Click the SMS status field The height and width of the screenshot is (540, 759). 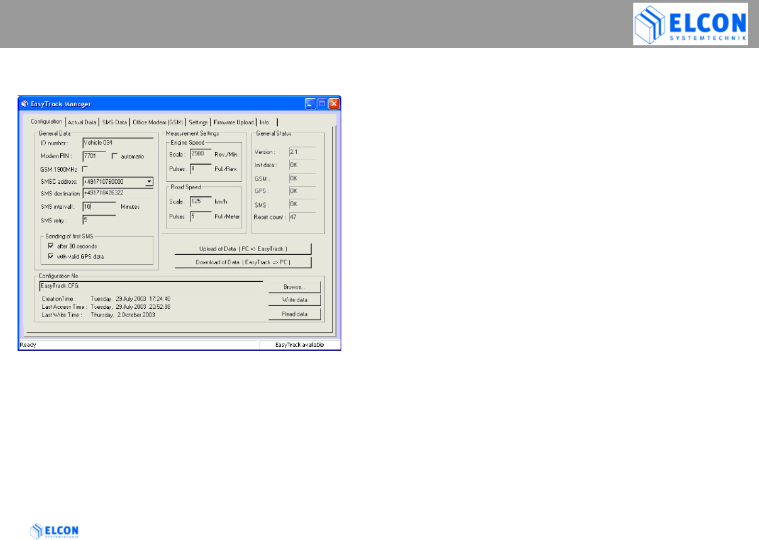303,204
